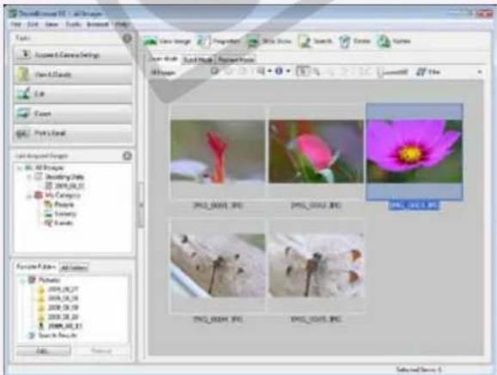Switch to the Favorite Folders tab

coord(36,267)
